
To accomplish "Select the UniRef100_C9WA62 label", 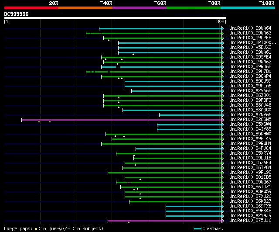I will pos(250,62).
